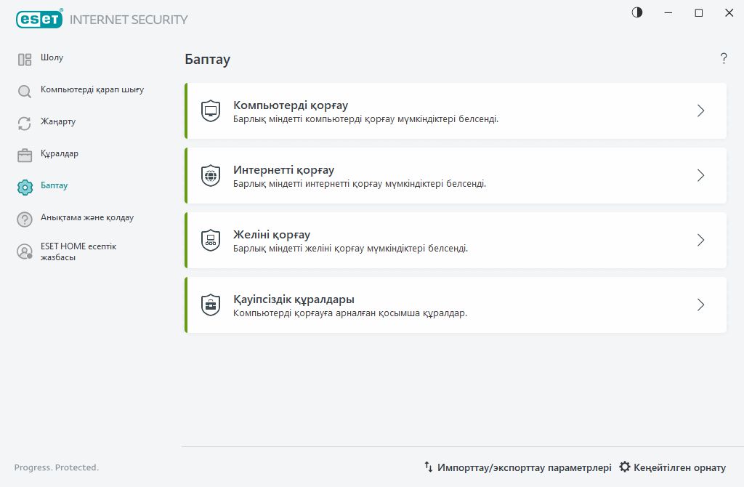Click the Жаңарту update arrows icon
744x487 pixels.
click(25, 124)
